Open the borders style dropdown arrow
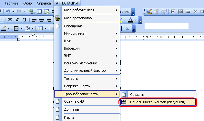The image size is (204, 121). (x=22, y=28)
